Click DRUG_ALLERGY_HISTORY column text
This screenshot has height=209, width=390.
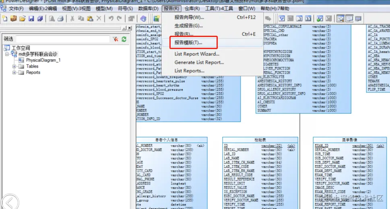click(x=277, y=90)
